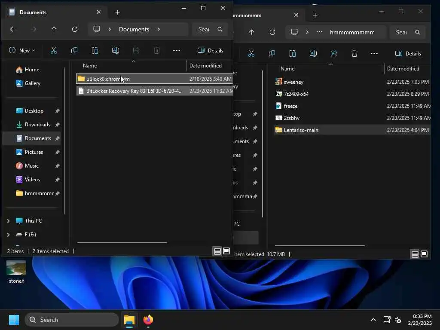Add new tab in hmmmmmmmm window
Viewport: 440px width, 330px height.
click(315, 15)
